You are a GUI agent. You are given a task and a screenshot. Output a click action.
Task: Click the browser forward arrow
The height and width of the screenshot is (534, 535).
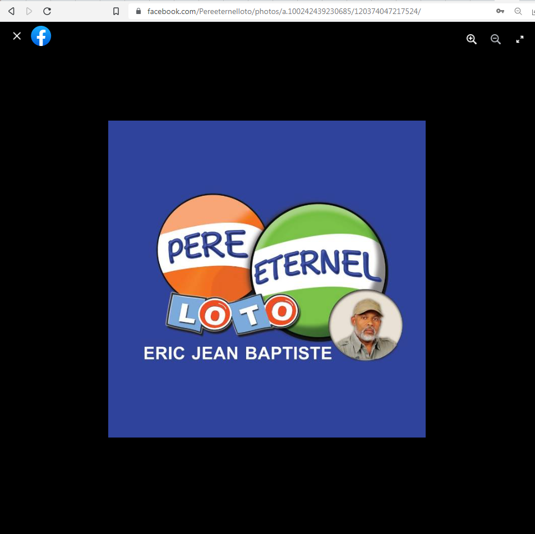point(29,11)
